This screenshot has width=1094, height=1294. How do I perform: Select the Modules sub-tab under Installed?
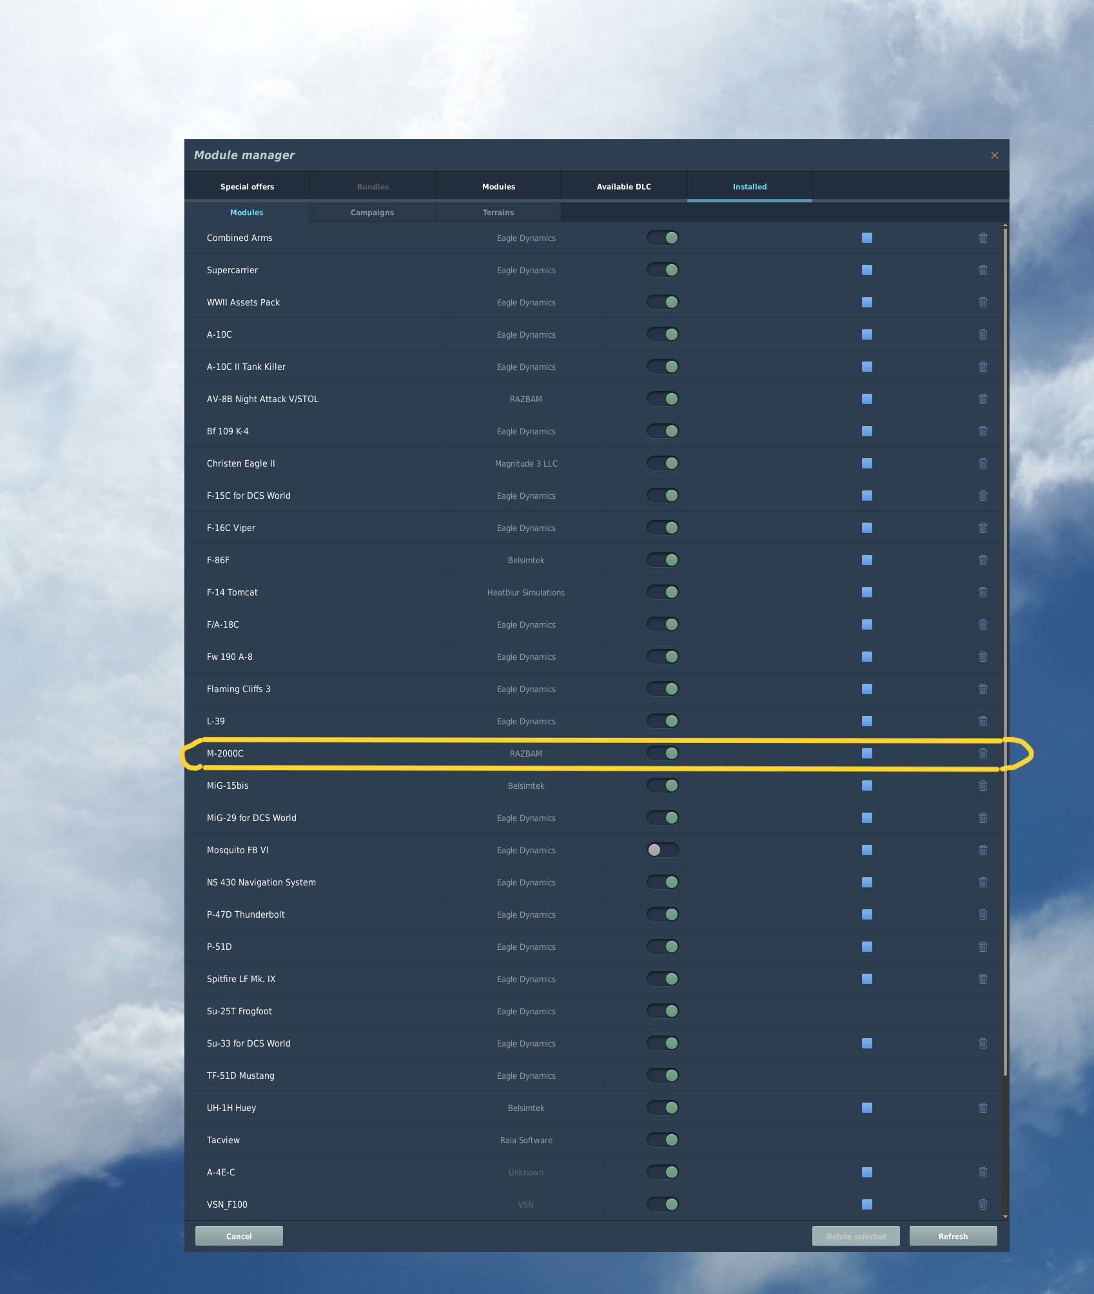tap(247, 213)
